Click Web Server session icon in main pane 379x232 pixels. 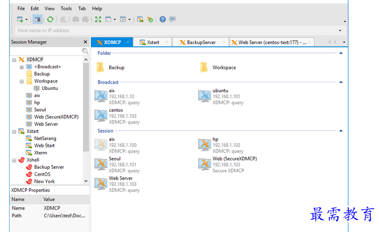101,184
